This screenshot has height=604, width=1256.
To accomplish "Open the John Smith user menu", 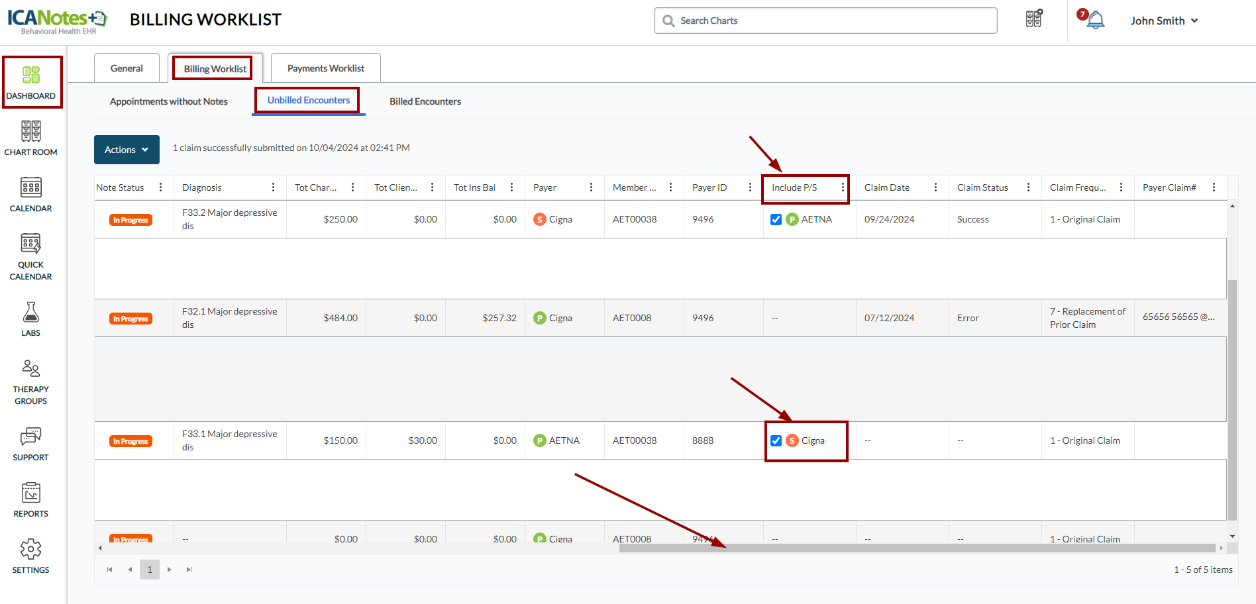I will (1164, 21).
